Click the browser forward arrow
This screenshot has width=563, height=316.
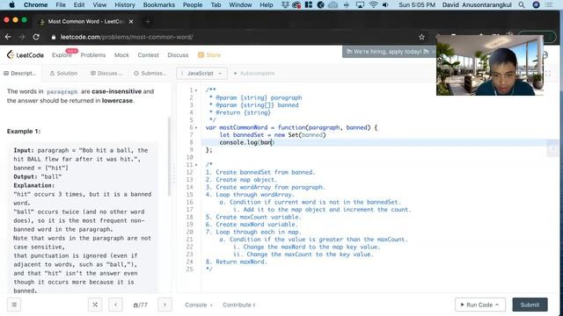[x=22, y=37]
